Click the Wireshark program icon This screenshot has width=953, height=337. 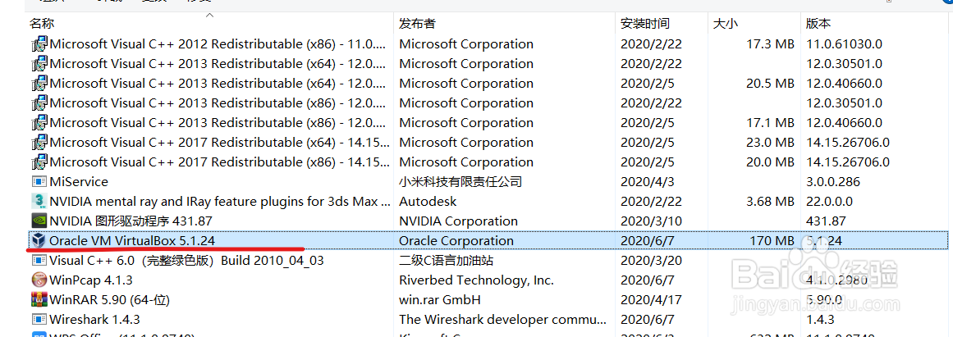(39, 320)
